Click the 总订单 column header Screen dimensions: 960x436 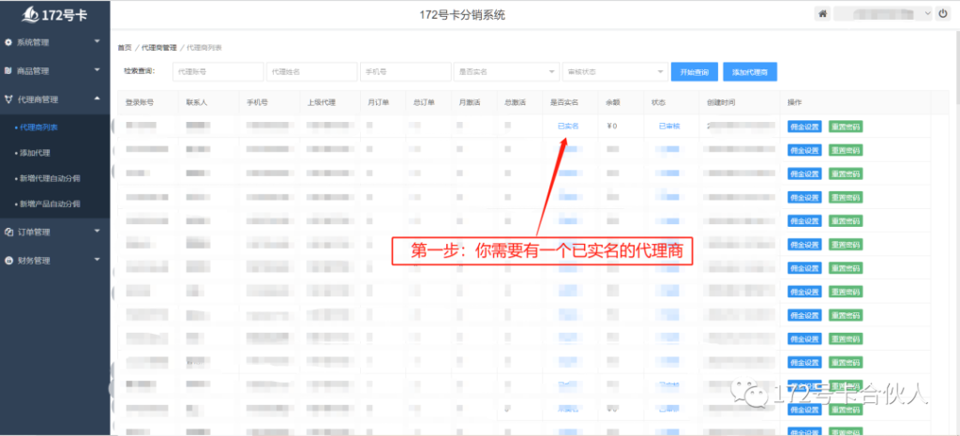pos(424,102)
